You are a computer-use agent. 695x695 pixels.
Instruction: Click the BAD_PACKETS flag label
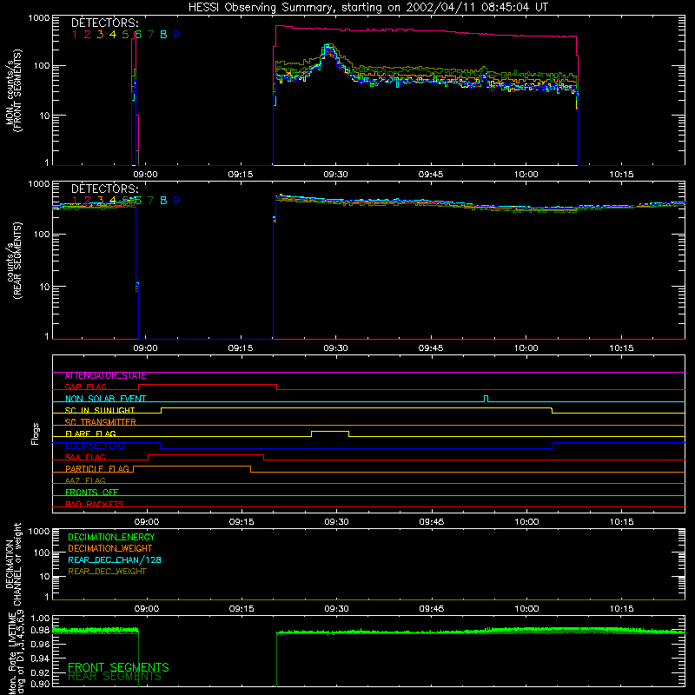click(x=95, y=505)
